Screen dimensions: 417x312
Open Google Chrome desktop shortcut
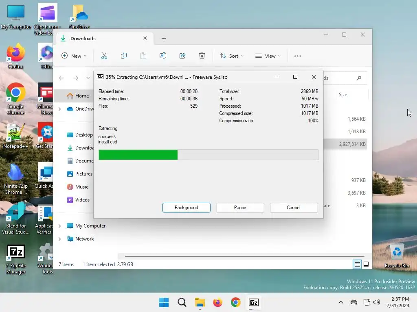click(x=16, y=99)
